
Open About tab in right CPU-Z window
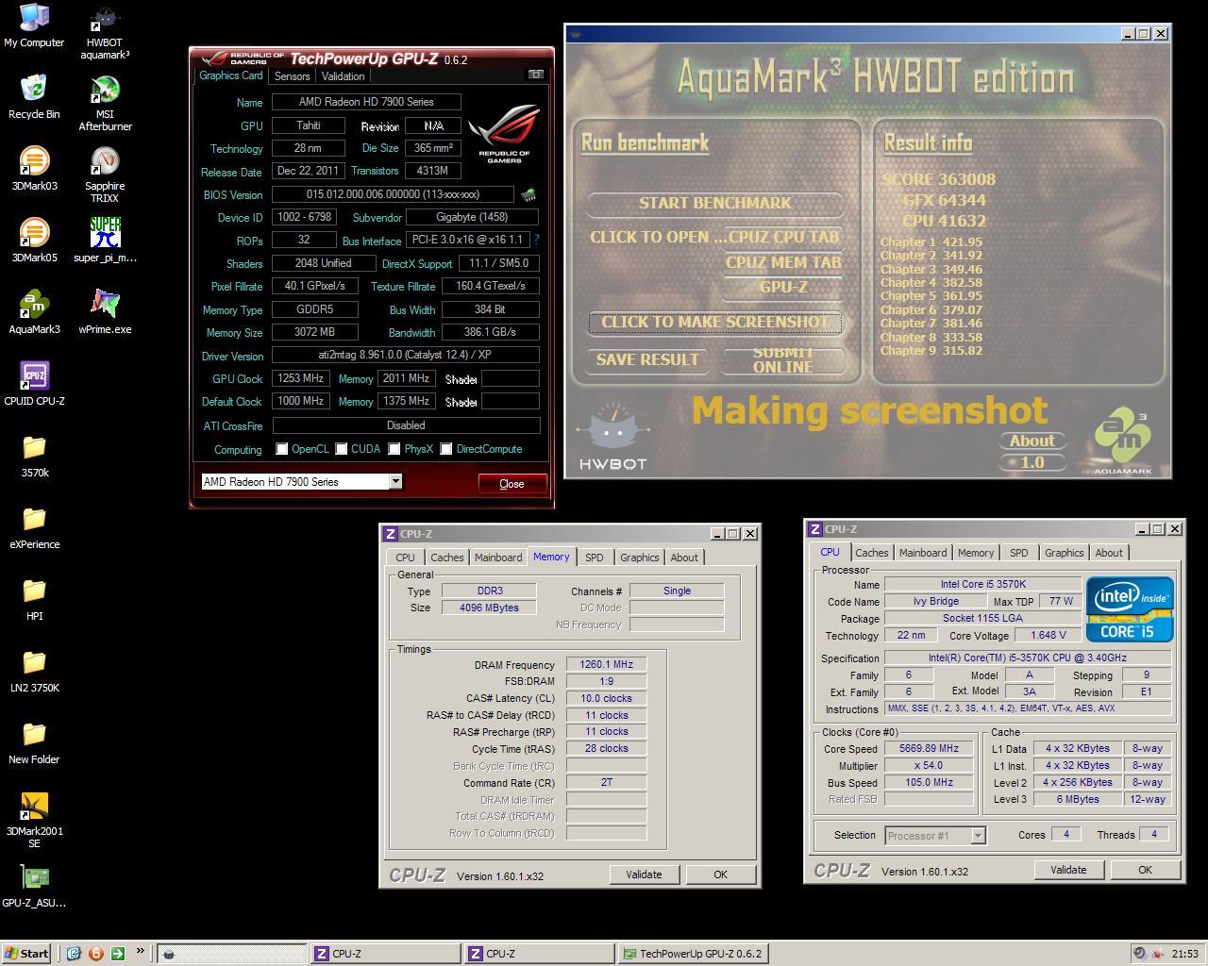click(1109, 553)
